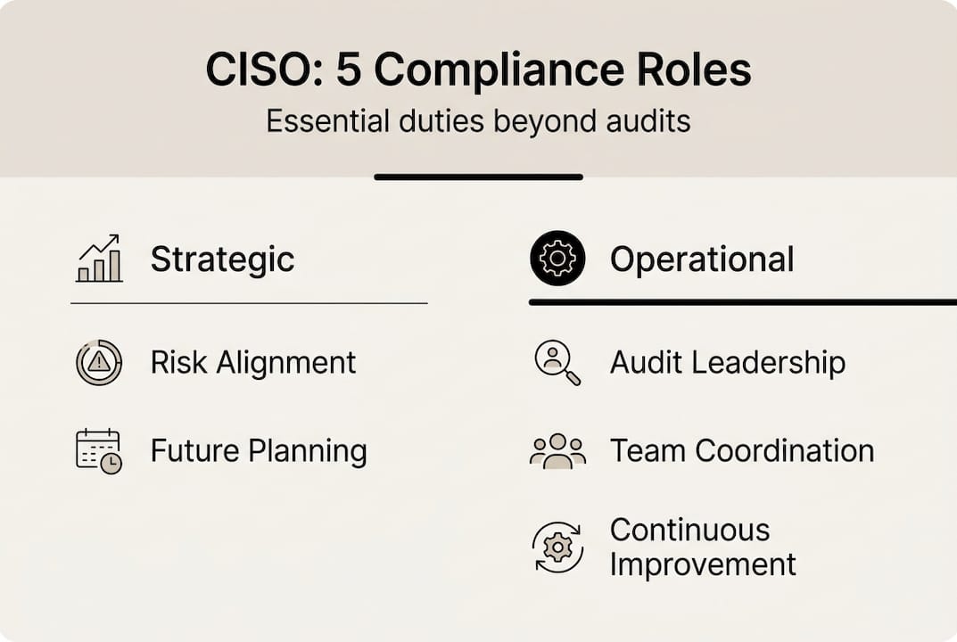957x642 pixels.
Task: Click the empty area below Future Planning
Action: [x=250, y=544]
